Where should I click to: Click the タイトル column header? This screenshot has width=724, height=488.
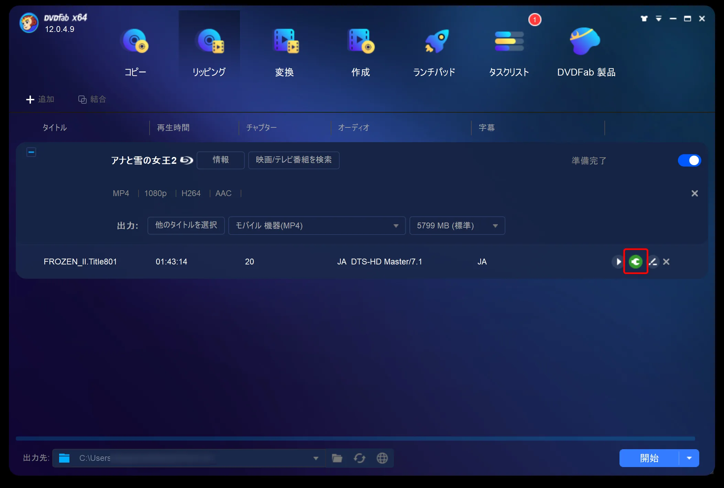coord(55,128)
